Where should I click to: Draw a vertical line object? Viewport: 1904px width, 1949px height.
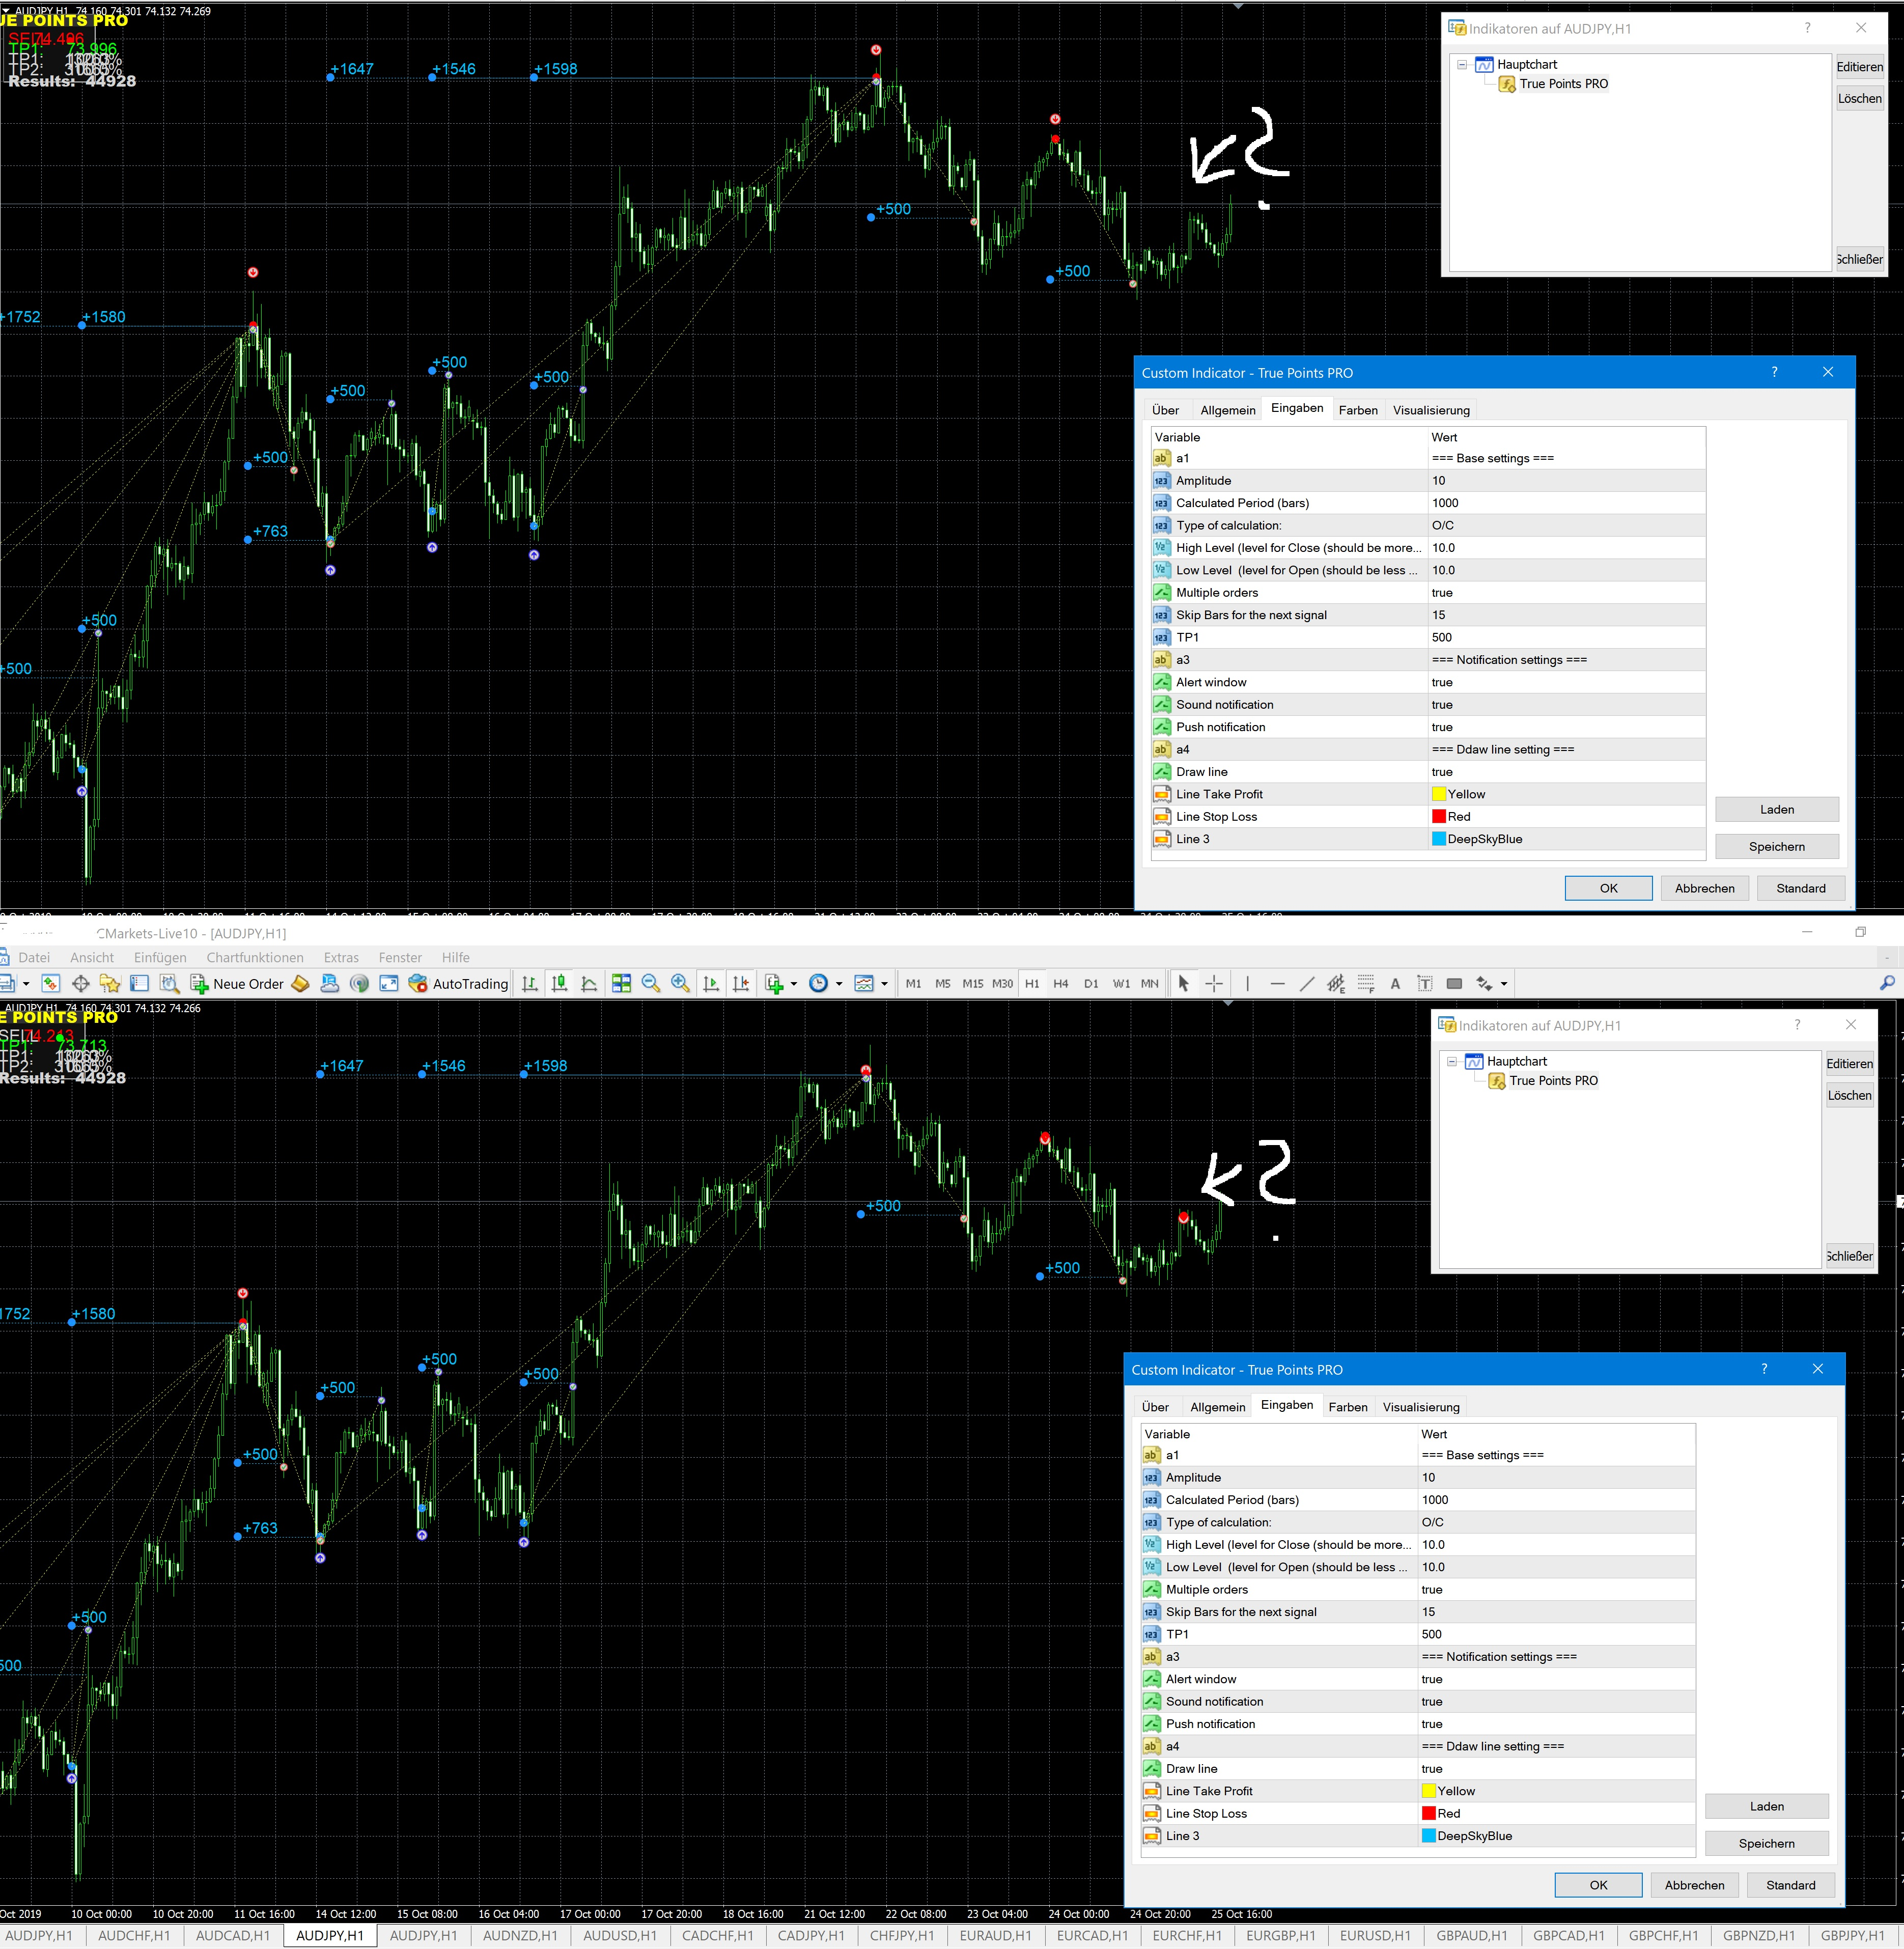[x=1247, y=984]
